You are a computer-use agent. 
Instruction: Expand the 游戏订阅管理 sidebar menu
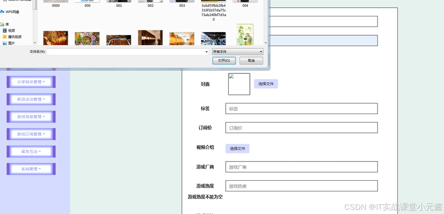31,134
